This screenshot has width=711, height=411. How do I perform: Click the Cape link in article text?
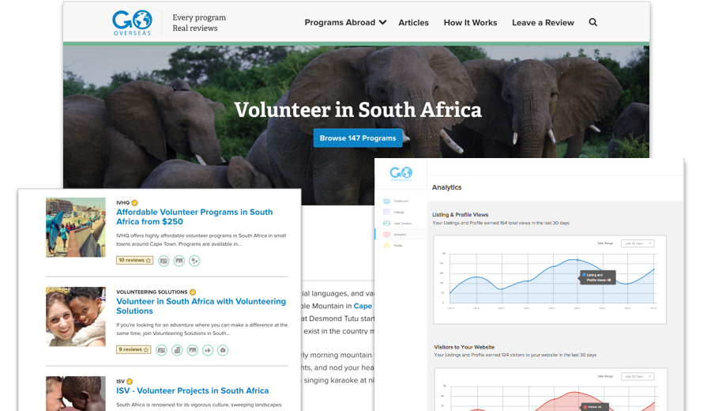(363, 306)
